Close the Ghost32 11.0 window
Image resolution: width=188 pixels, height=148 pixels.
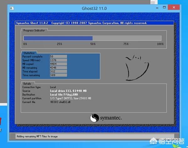coord(174,8)
